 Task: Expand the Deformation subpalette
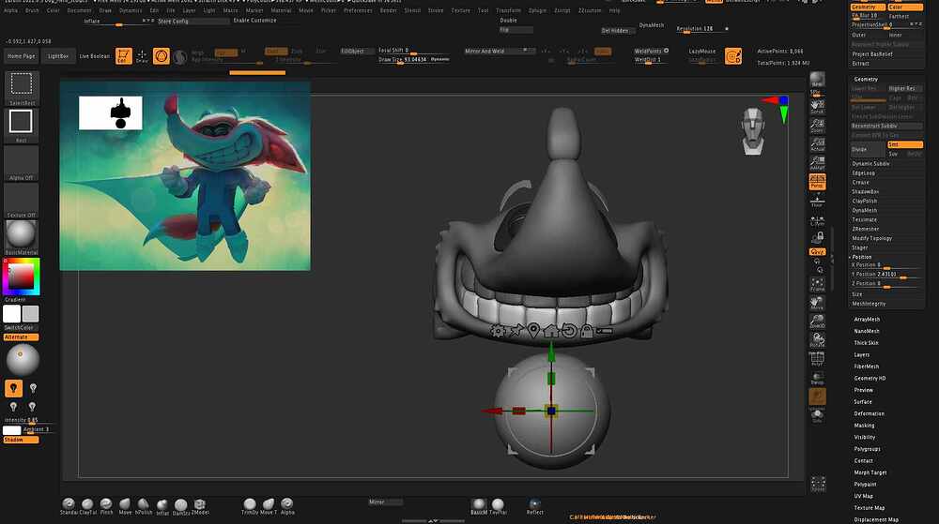tap(869, 413)
